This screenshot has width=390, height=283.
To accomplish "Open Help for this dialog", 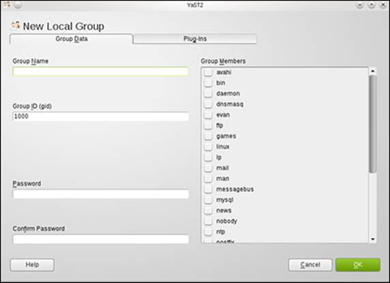I will tap(32, 265).
